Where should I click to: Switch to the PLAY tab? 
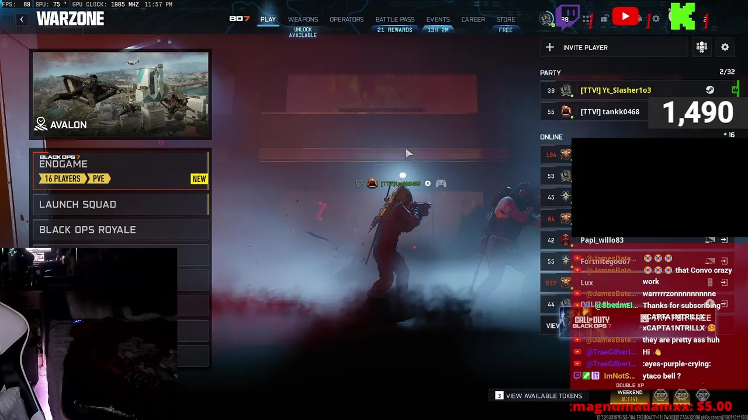268,19
